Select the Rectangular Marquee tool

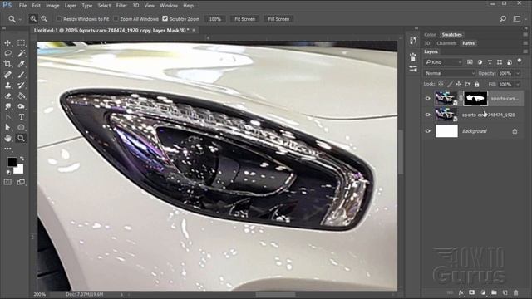[21, 43]
